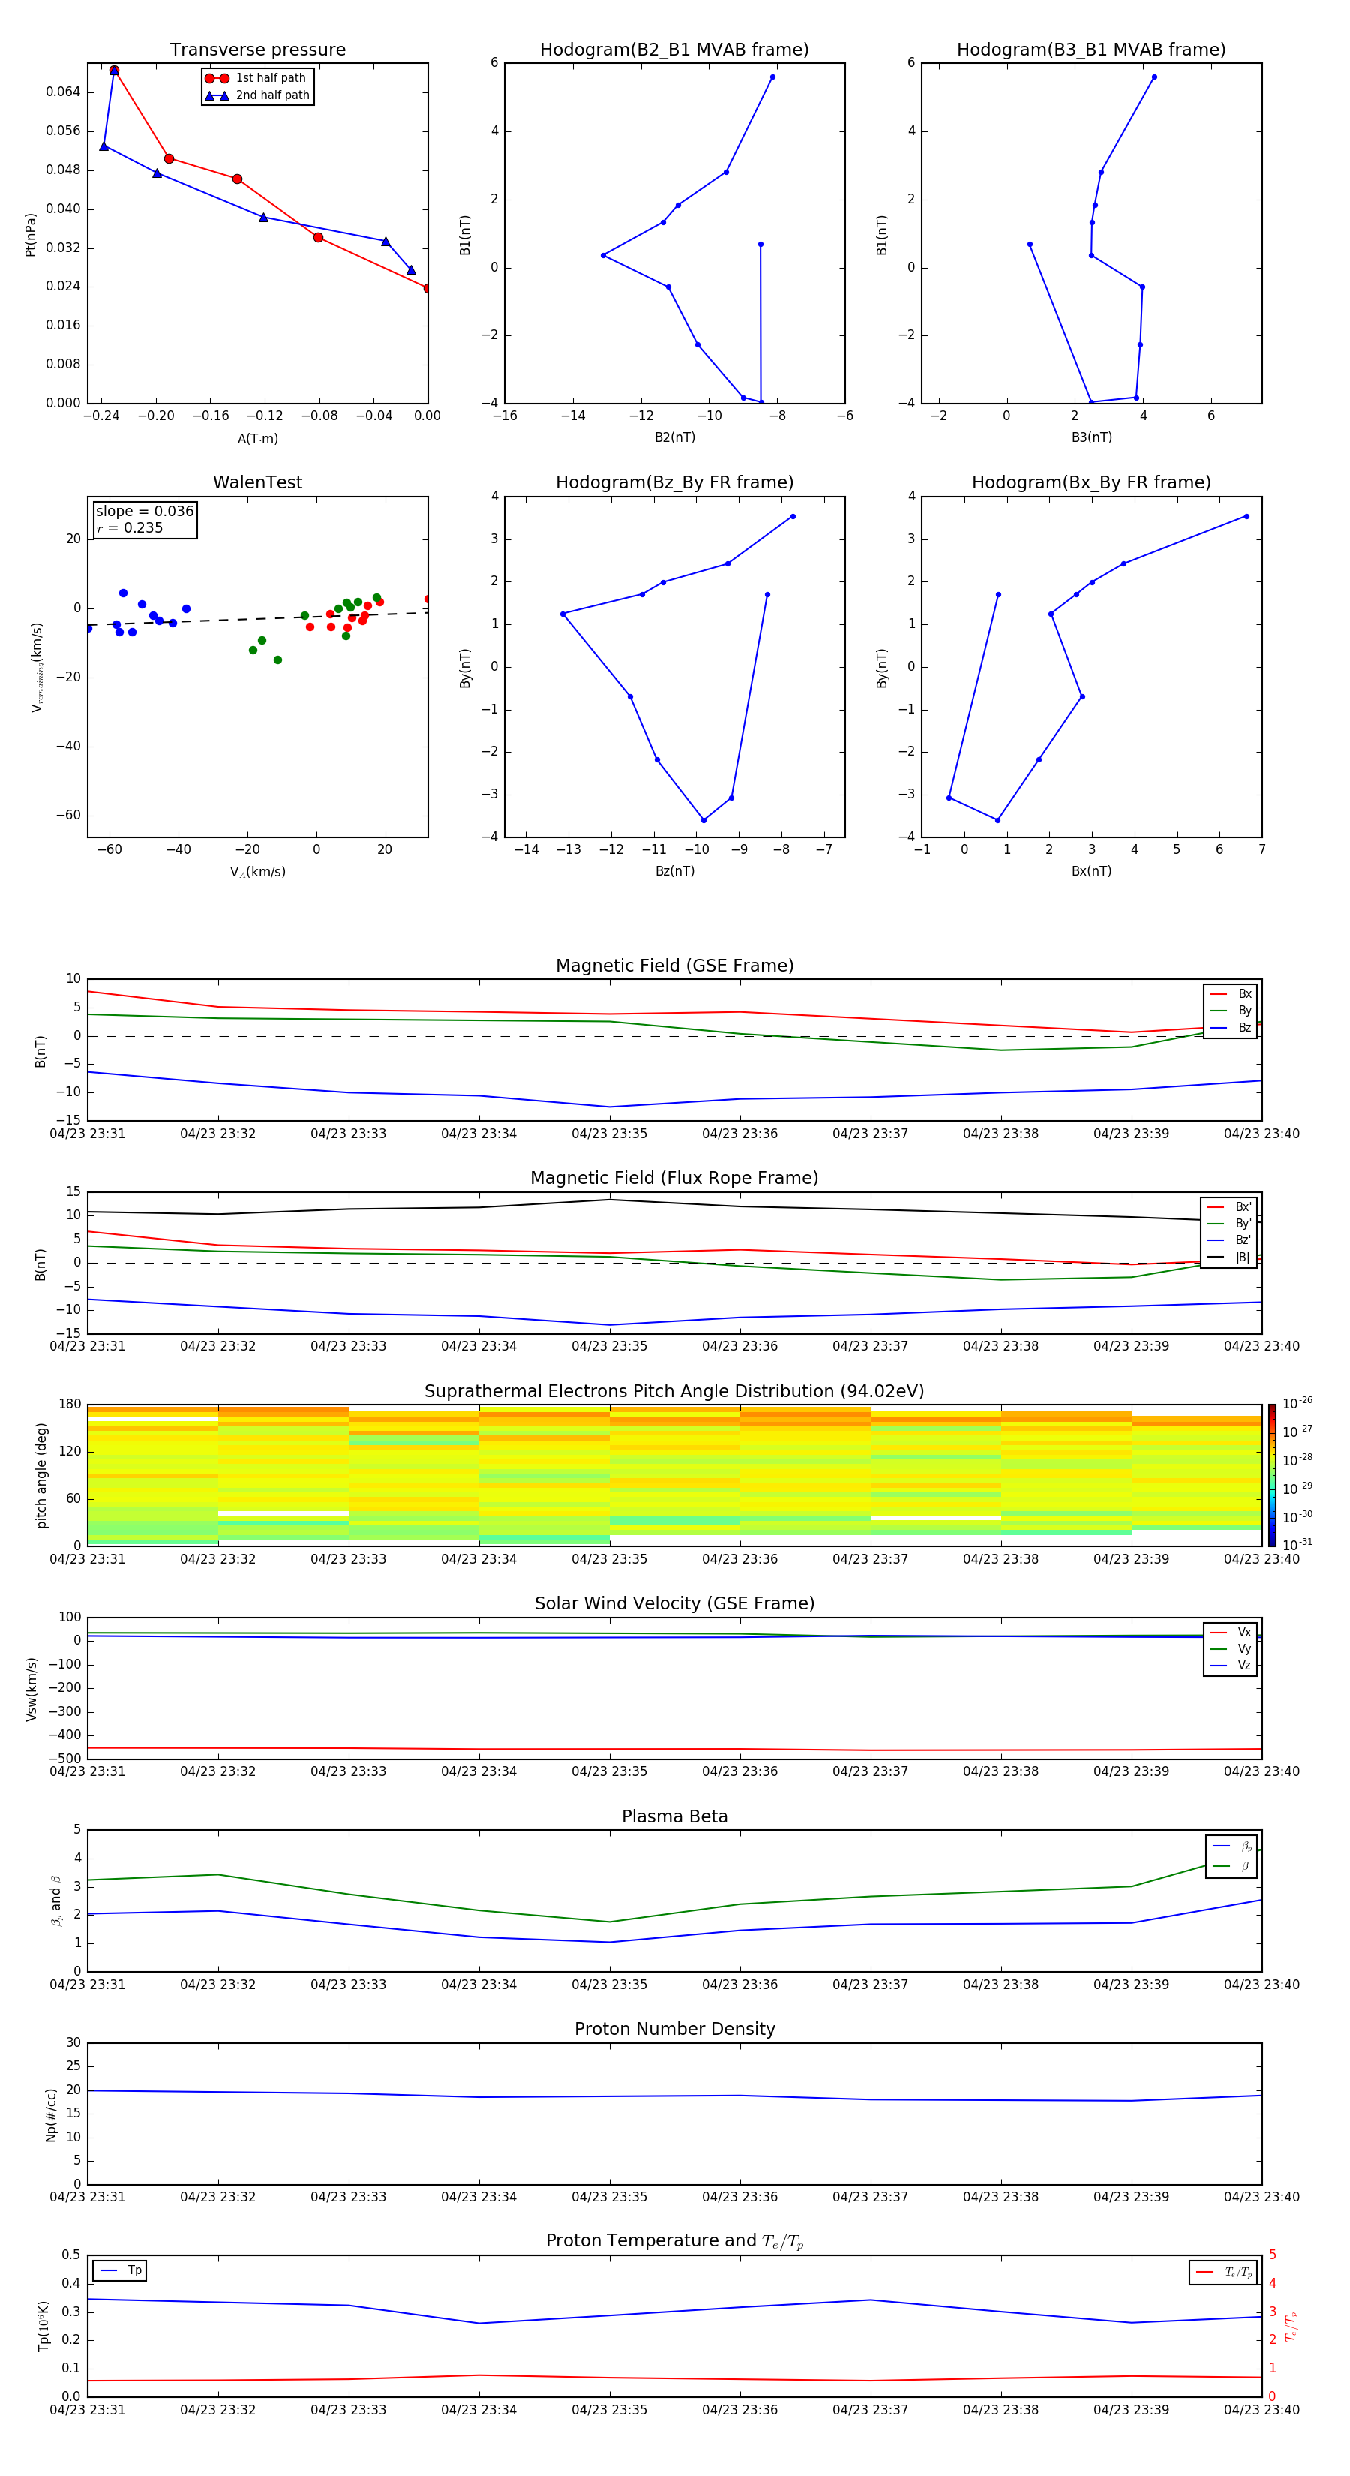Image resolution: width=1350 pixels, height=2476 pixels.
Task: Click the pitch angle distribution colorbar
Action: (1272, 1475)
